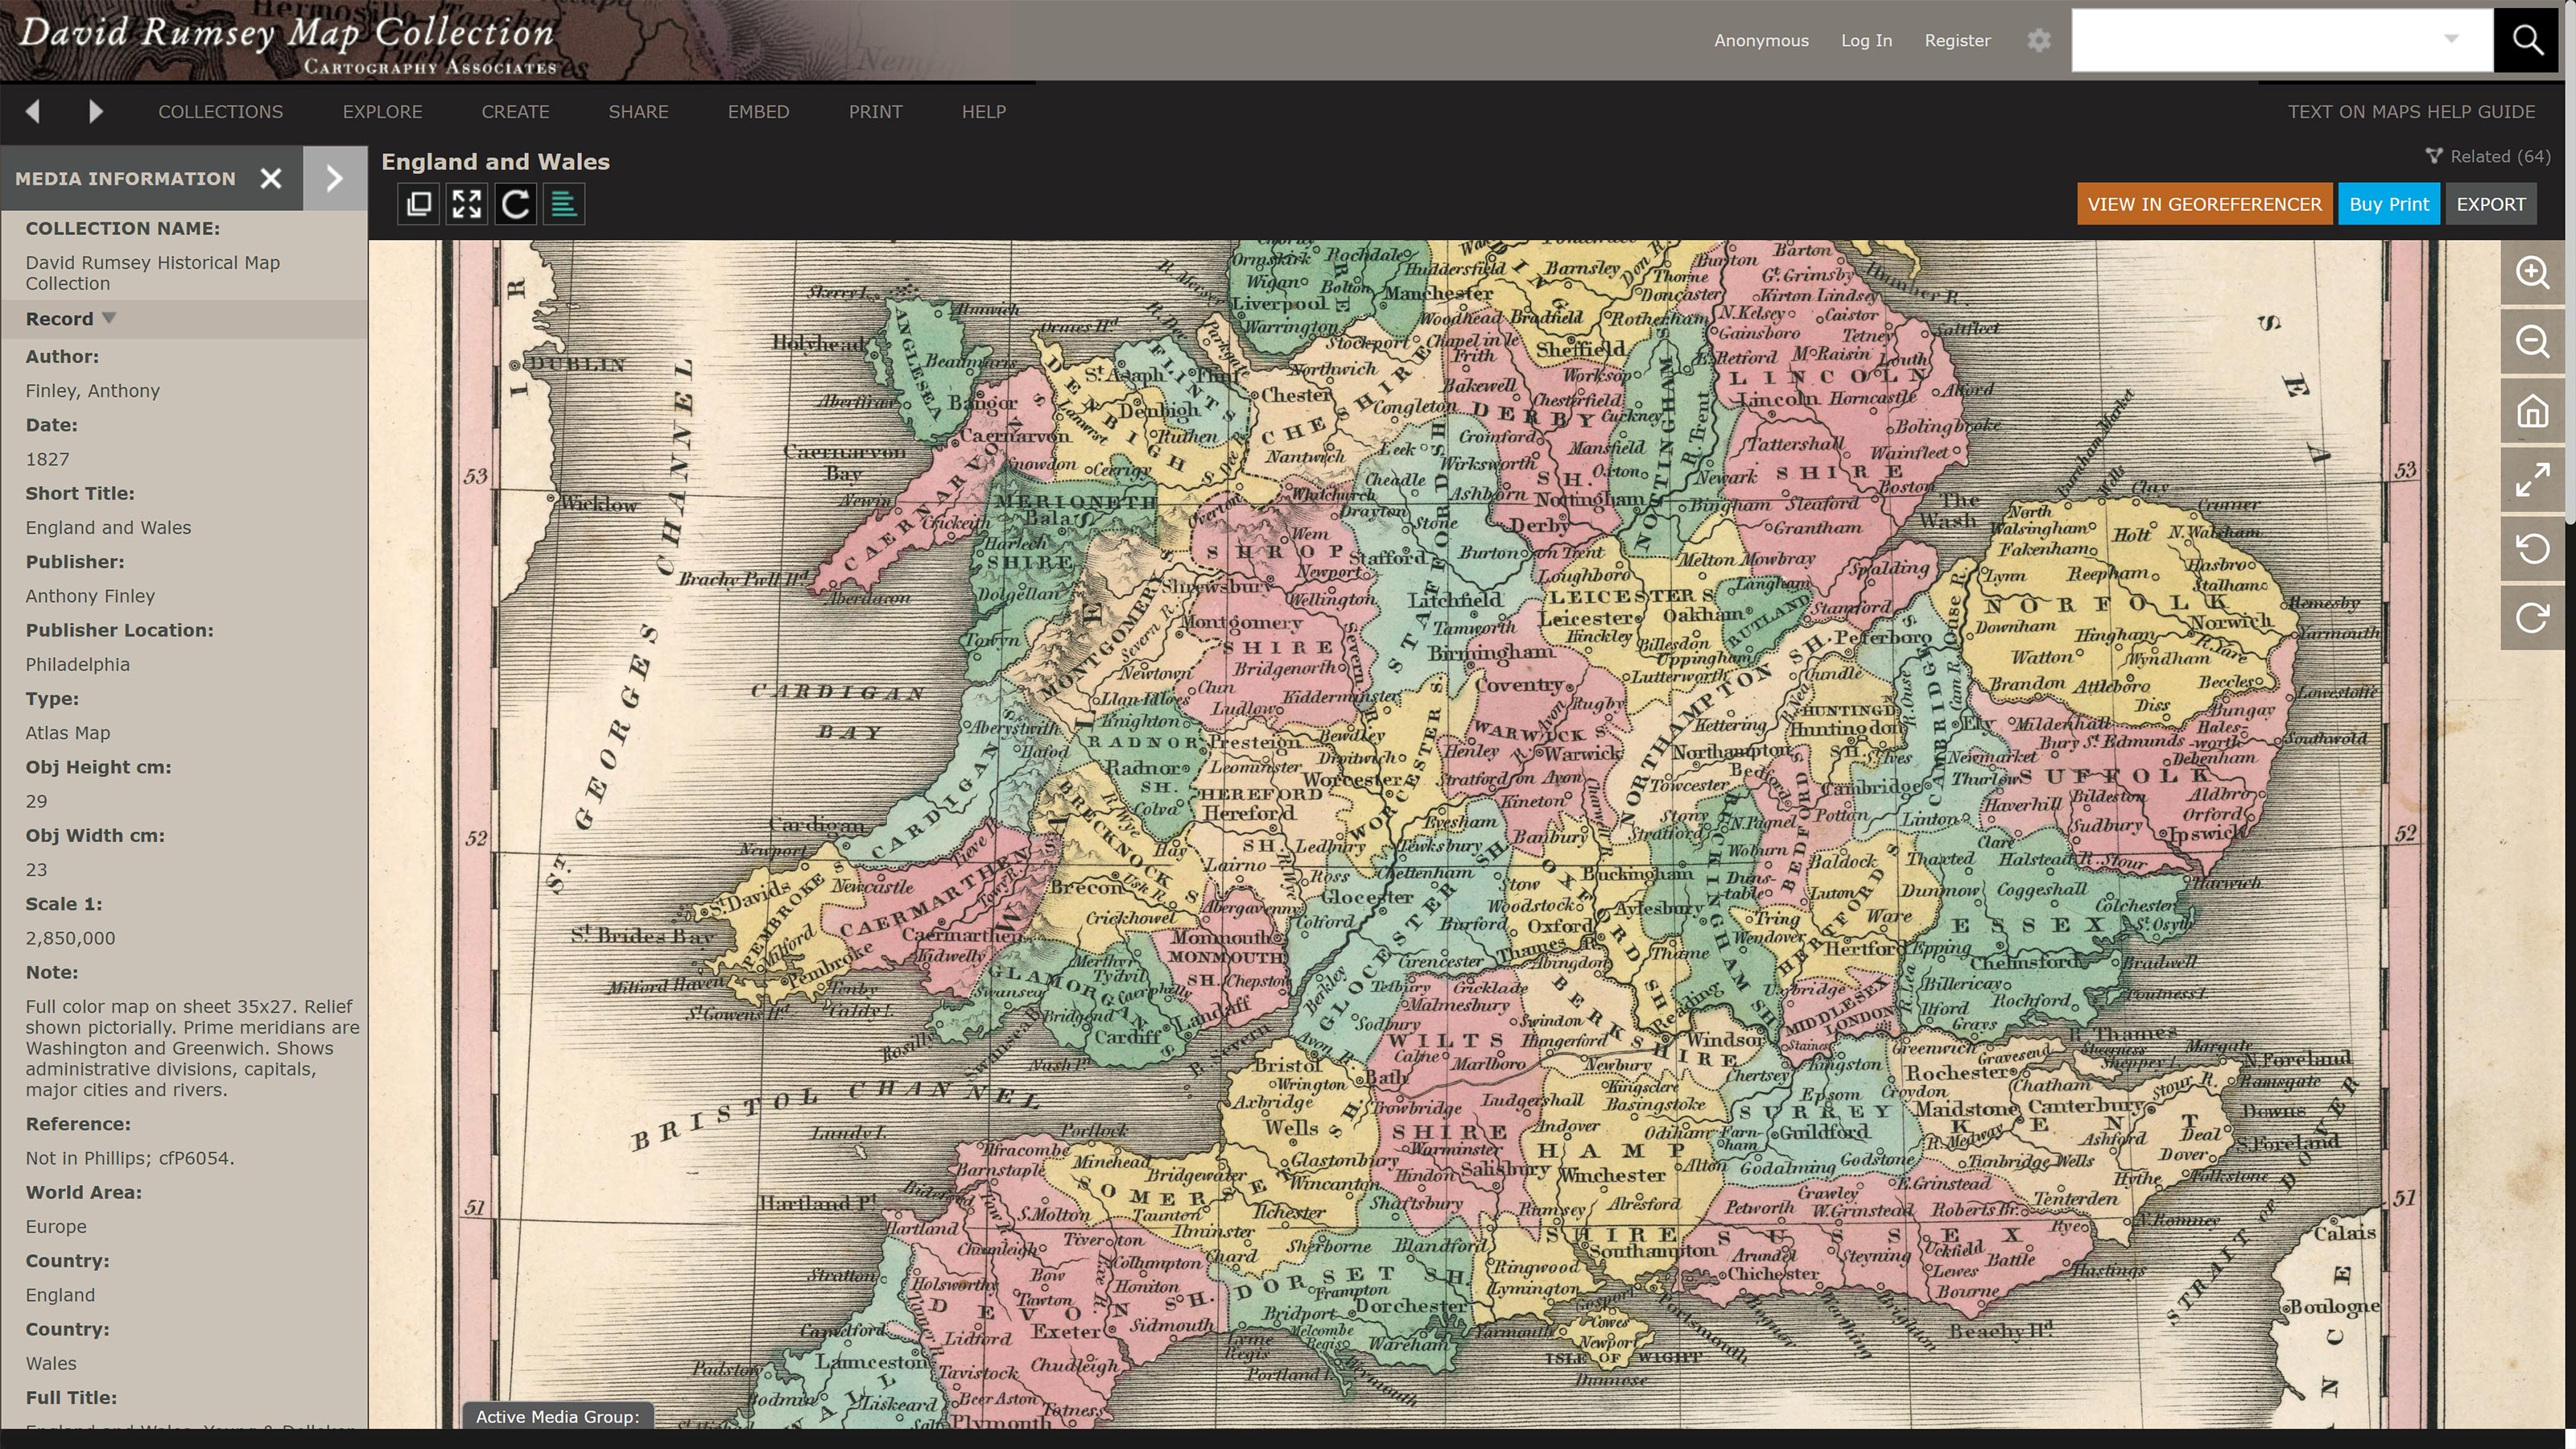Click VIEW IN GEOREFERENCER

pos(2205,203)
